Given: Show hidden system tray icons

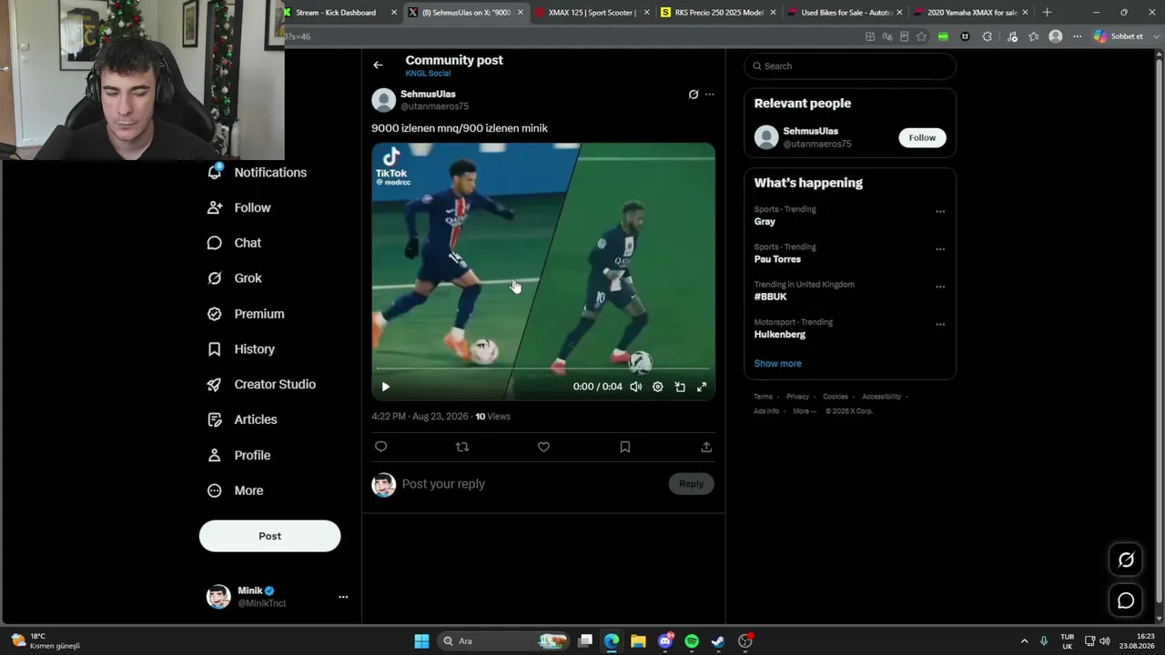Looking at the screenshot, I should [1024, 641].
